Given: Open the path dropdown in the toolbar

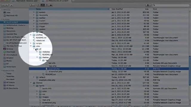Looking at the screenshot, I should pos(33,5).
